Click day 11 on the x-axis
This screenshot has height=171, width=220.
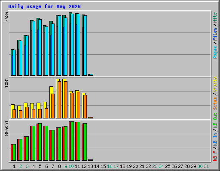coord(77,166)
